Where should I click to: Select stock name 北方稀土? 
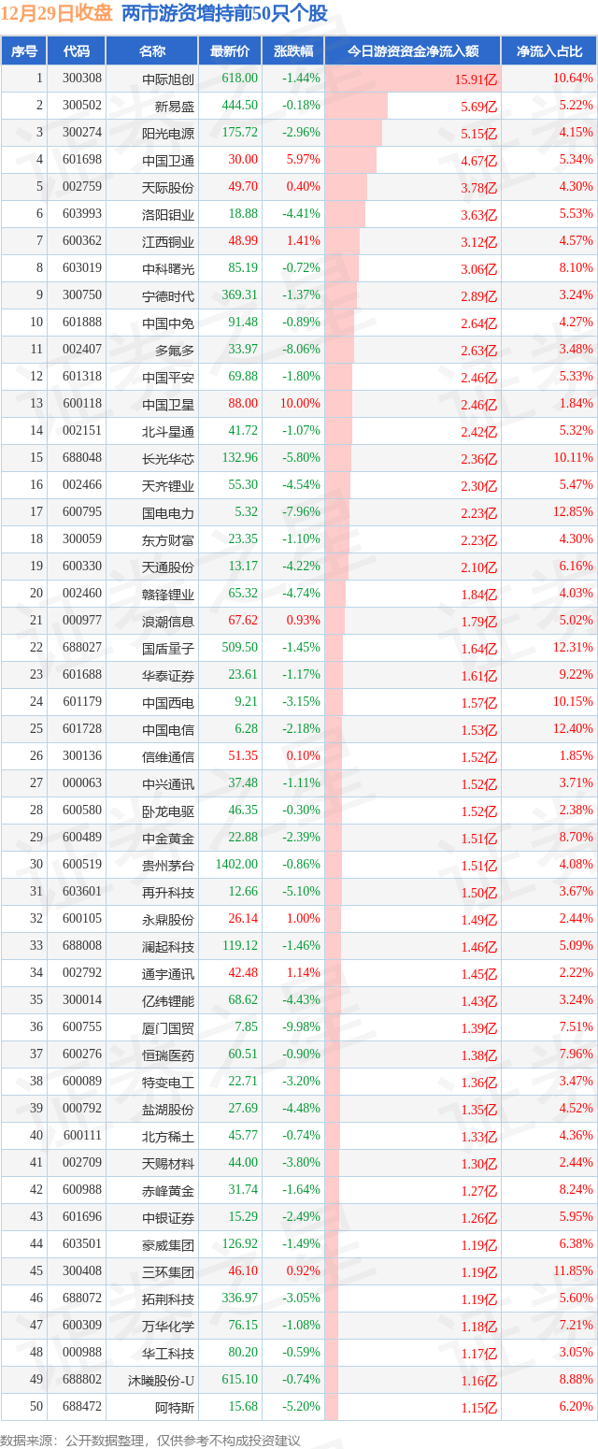(x=168, y=1136)
